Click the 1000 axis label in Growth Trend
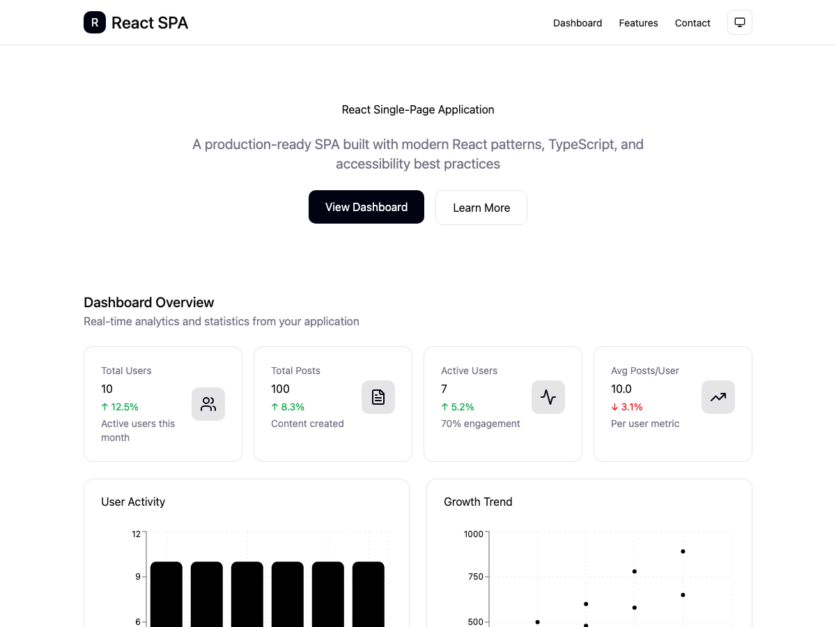 click(x=474, y=534)
